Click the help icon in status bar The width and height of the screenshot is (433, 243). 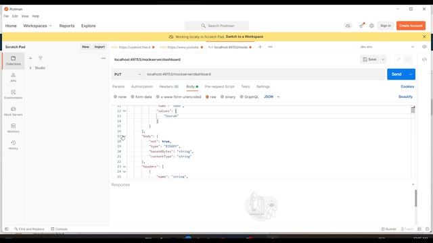pos(427,229)
